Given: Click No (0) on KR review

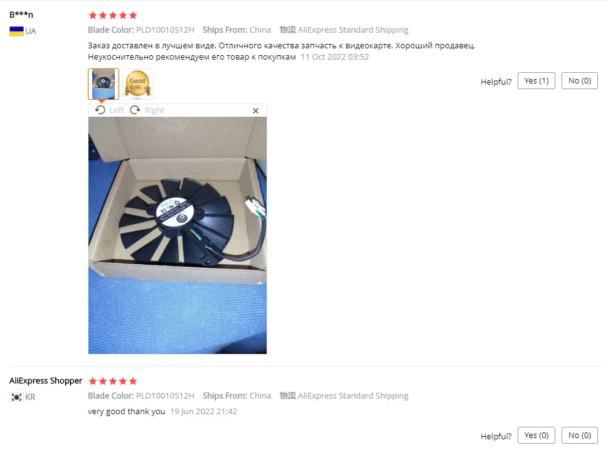Looking at the screenshot, I should tap(580, 435).
